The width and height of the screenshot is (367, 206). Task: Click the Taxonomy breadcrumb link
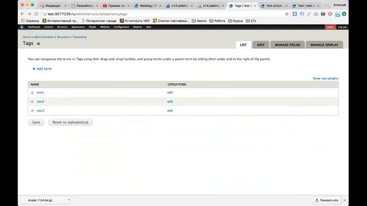pyautogui.click(x=79, y=37)
